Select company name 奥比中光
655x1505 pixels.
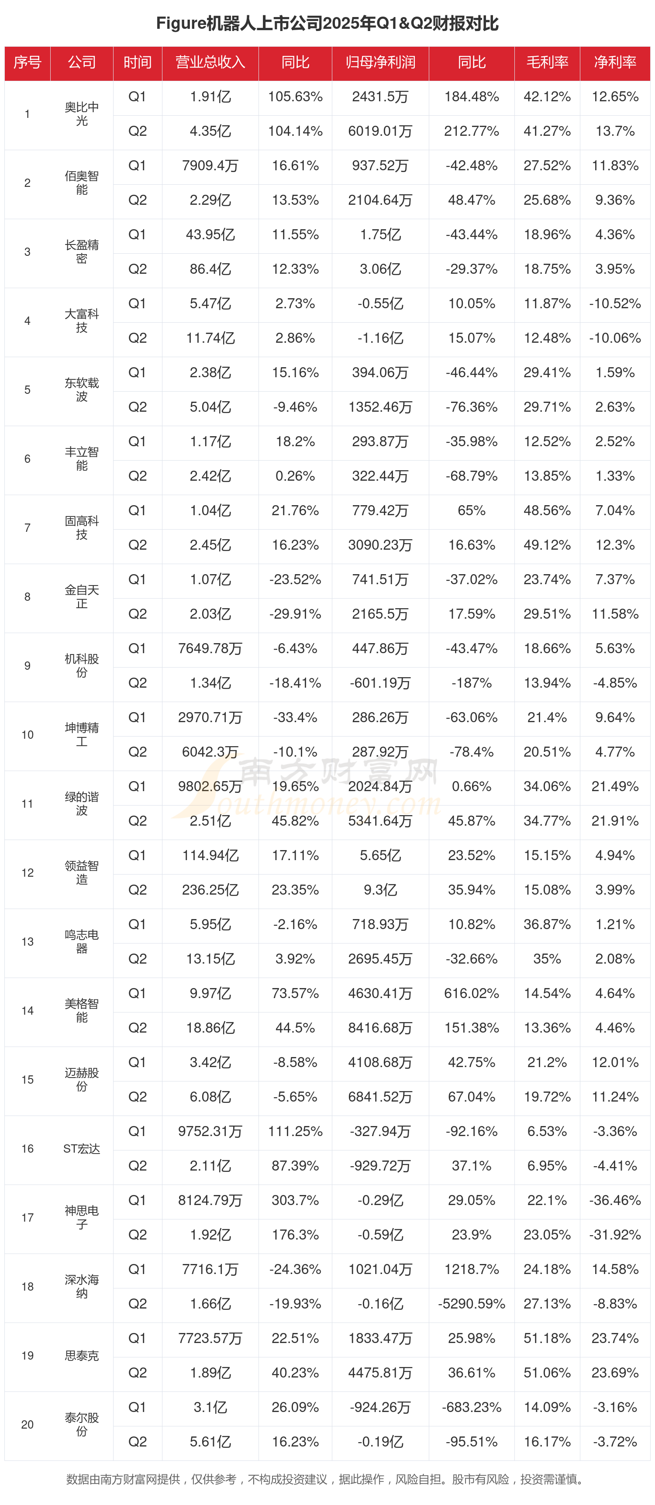tap(81, 114)
